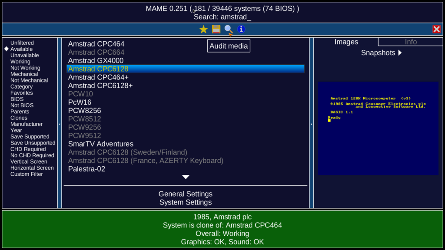The image size is (445, 250).
Task: Open General Settings
Action: (x=185, y=194)
